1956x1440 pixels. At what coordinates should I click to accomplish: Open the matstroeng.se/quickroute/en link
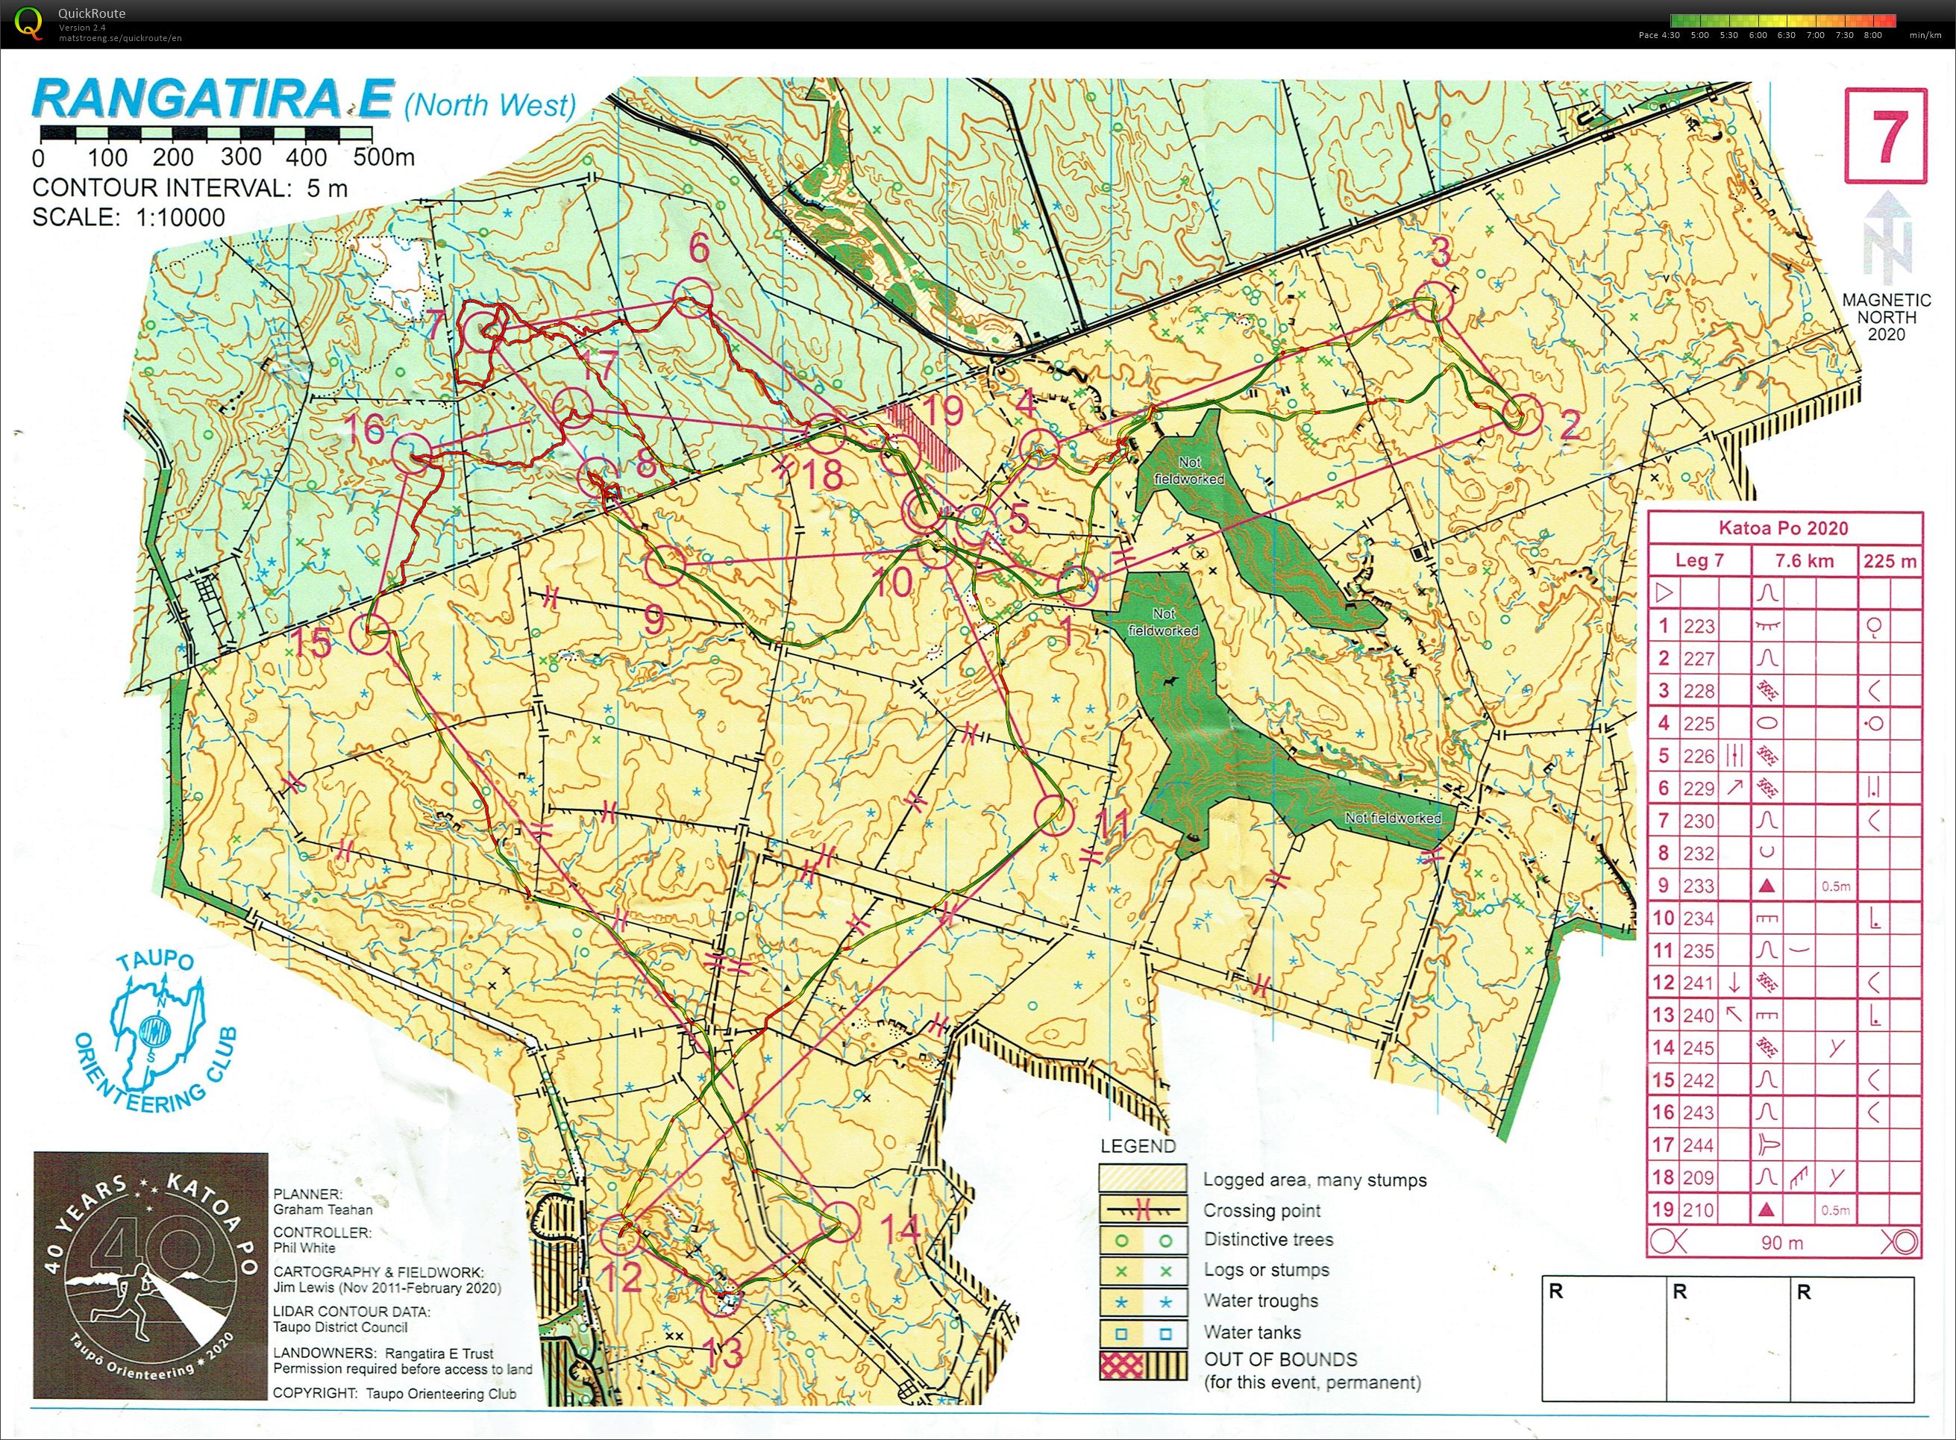(120, 37)
